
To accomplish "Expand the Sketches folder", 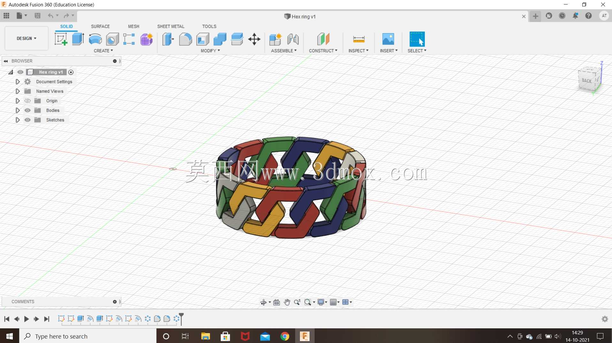I will (18, 120).
